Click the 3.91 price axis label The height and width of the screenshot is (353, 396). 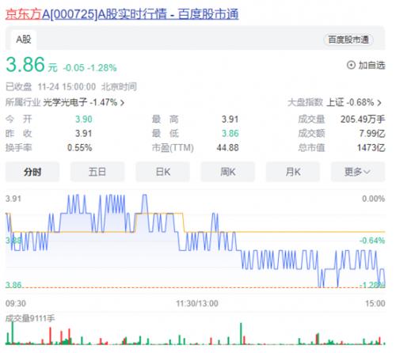(13, 199)
